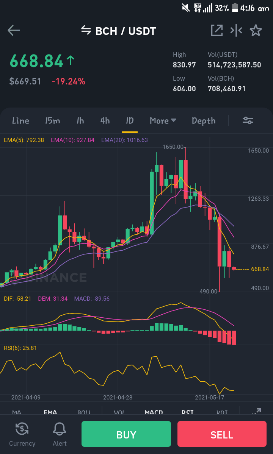
Task: Switch chart to Line view
Action: pos(20,120)
